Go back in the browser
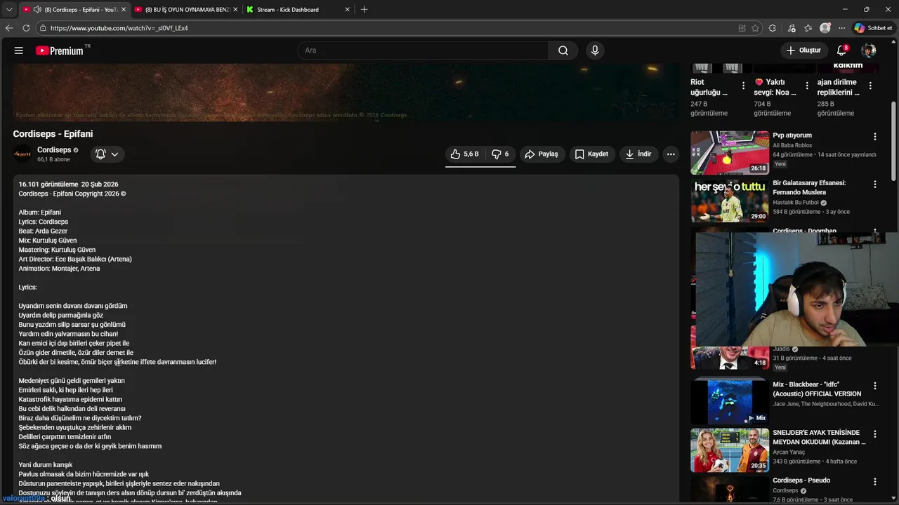The image size is (899, 505). tap(9, 28)
